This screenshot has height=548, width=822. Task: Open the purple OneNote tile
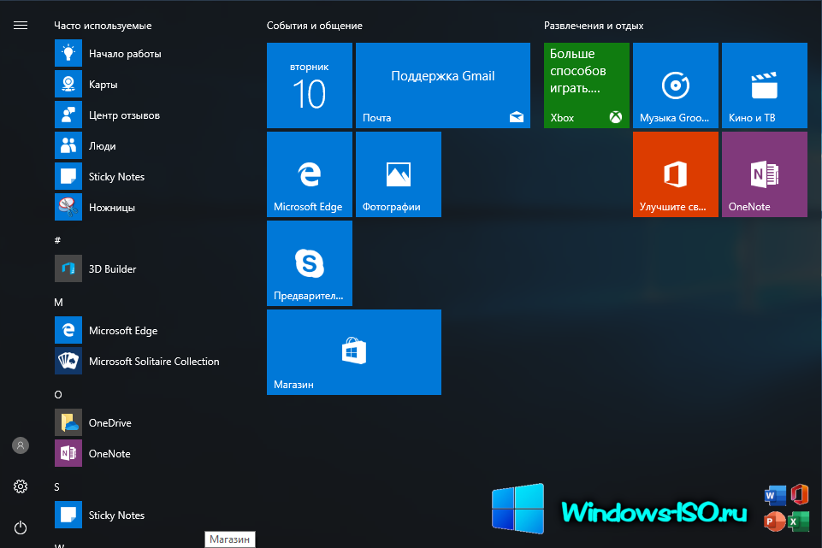click(765, 174)
